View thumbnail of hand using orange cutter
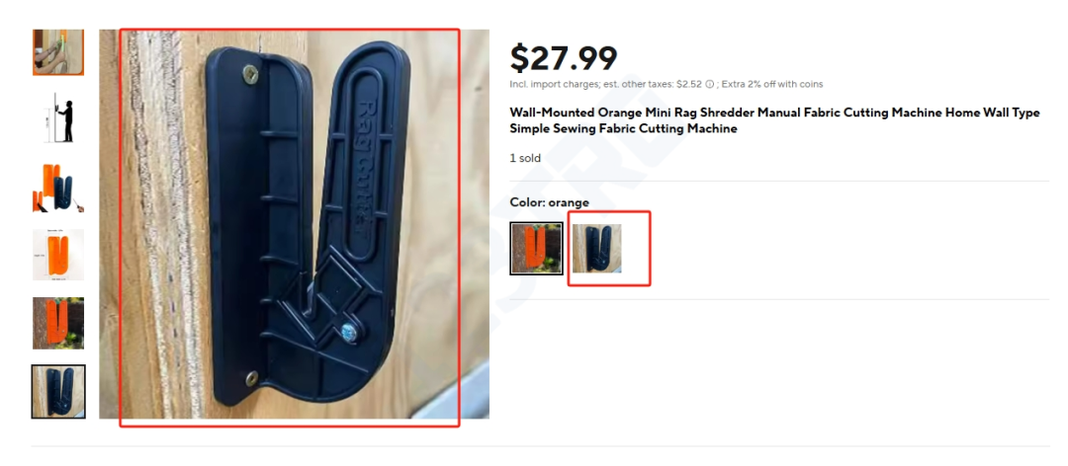This screenshot has width=1068, height=466. pyautogui.click(x=58, y=51)
